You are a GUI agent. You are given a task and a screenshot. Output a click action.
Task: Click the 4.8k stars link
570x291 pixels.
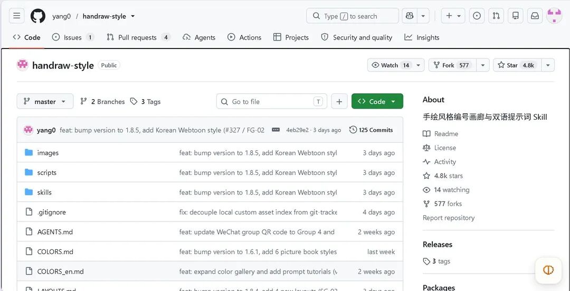click(443, 176)
